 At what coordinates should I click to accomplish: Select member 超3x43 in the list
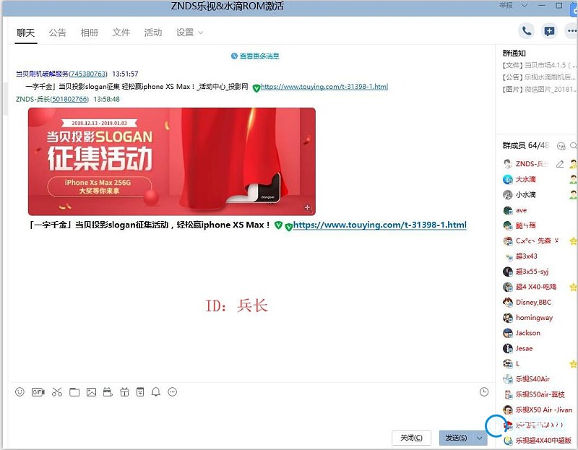coord(538,256)
